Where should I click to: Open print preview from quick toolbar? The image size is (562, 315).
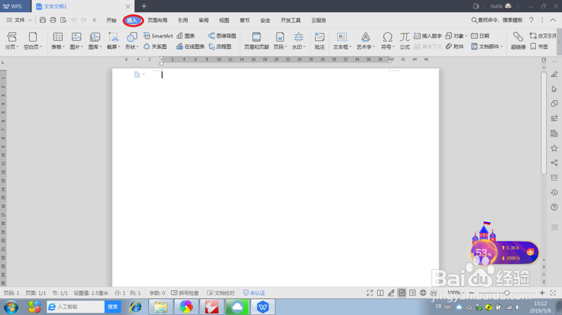point(64,20)
